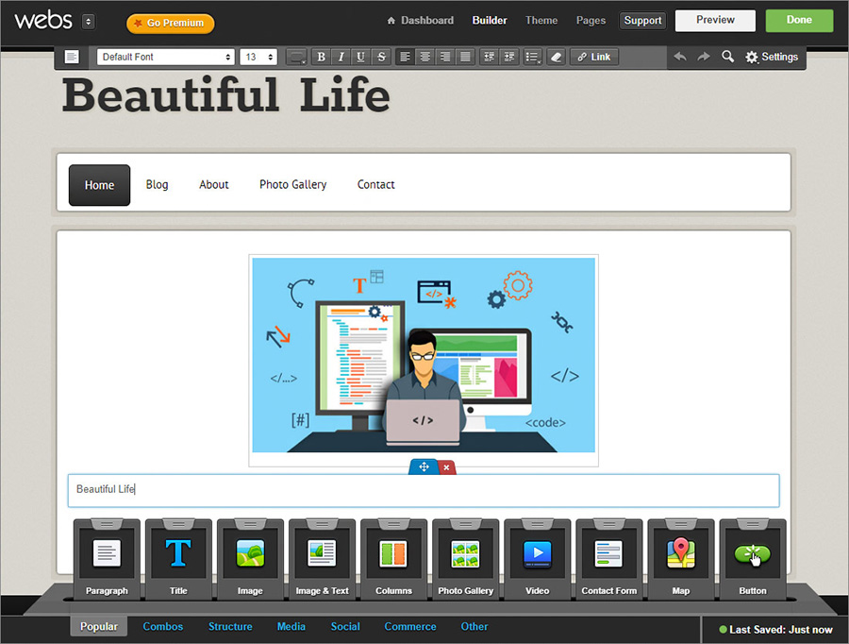Screen dimensions: 849x644
Task: Toggle italic formatting in the text toolbar
Action: click(341, 57)
